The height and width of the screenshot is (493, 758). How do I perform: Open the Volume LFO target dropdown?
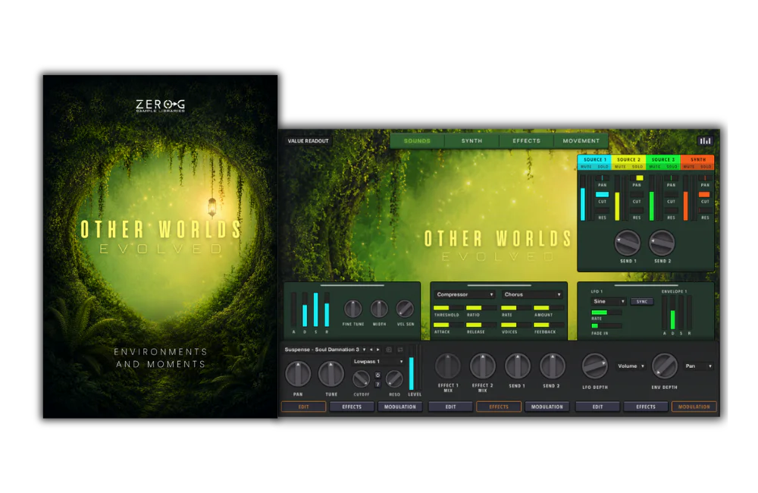pyautogui.click(x=631, y=366)
